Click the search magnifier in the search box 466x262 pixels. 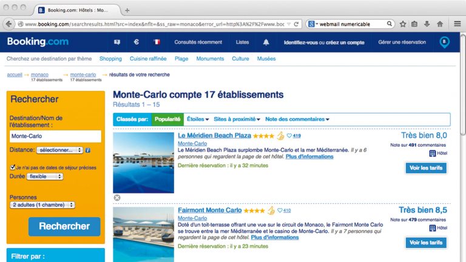pyautogui.click(x=389, y=24)
